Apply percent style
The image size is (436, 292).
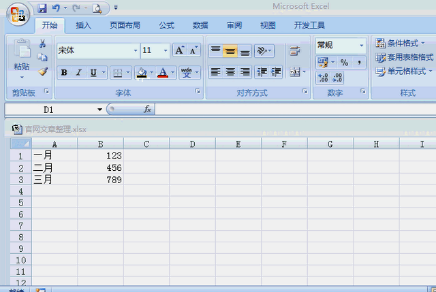coord(344,62)
